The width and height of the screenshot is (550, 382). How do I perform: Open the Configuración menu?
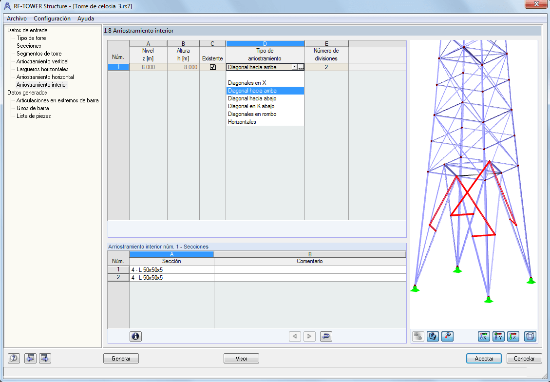tap(52, 19)
